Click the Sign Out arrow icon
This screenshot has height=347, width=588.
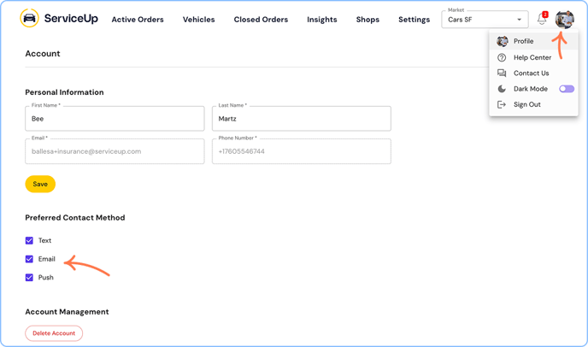503,104
